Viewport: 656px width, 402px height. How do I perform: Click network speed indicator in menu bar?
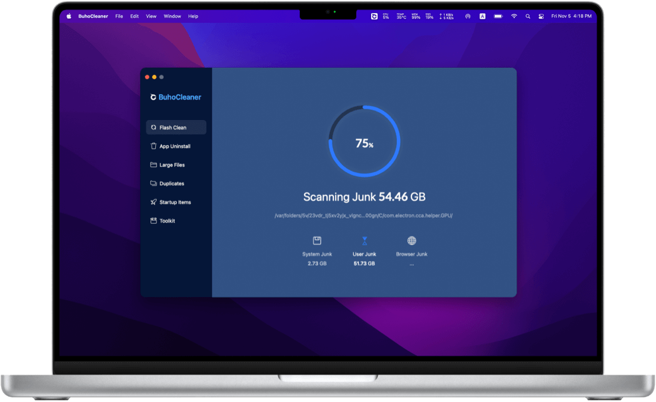point(446,16)
